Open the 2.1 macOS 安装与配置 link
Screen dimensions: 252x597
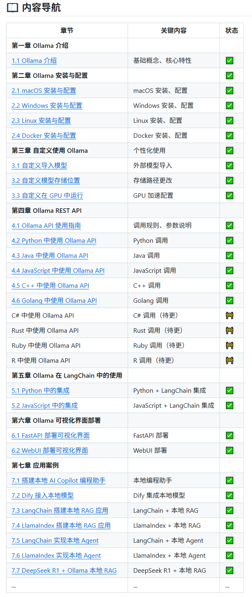(44, 90)
